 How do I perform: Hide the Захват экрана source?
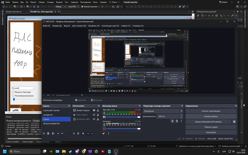94,110
